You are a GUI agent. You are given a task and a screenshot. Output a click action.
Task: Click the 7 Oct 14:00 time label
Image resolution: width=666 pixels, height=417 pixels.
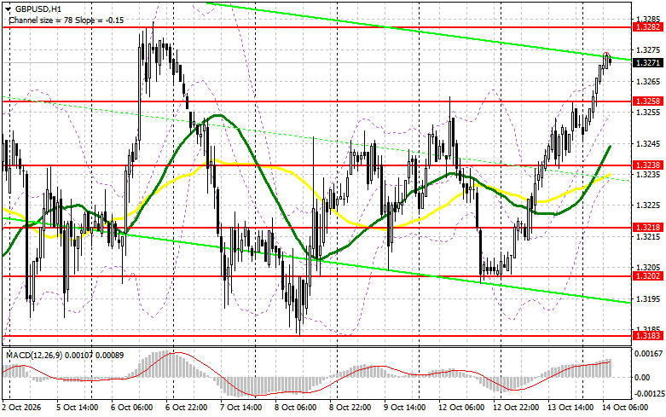pyautogui.click(x=241, y=408)
